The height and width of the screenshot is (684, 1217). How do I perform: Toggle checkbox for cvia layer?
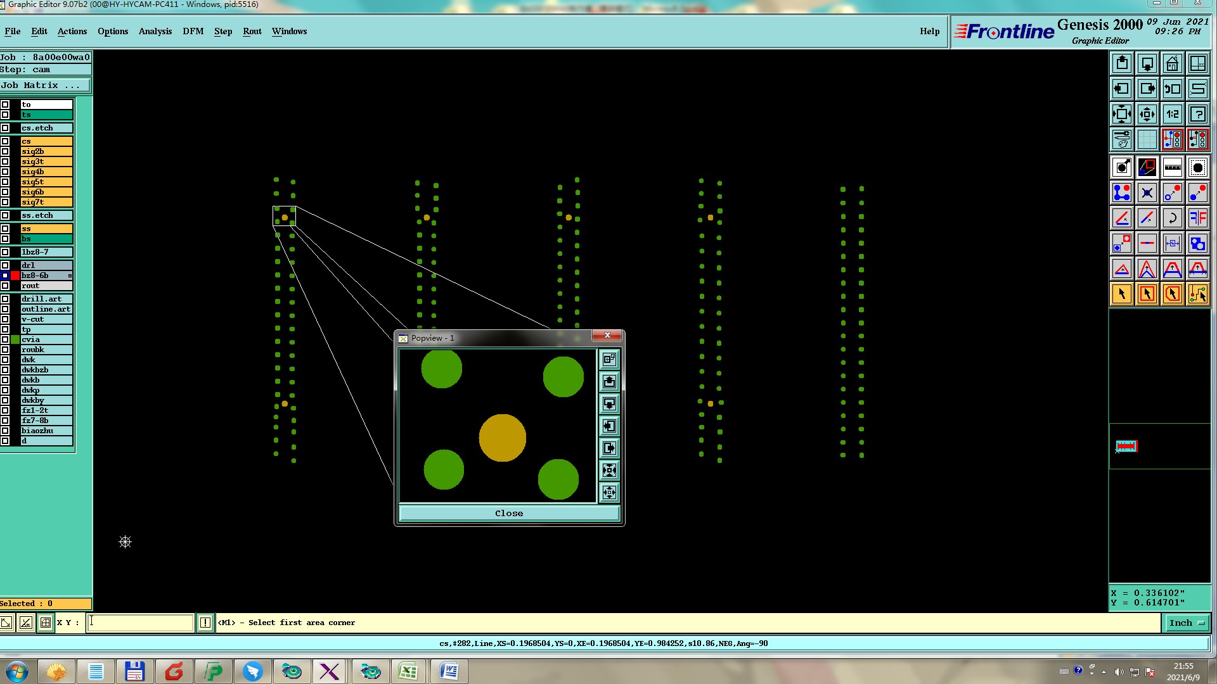point(5,339)
